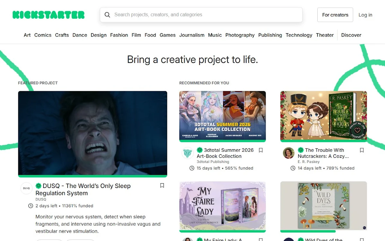Open the Fashion category

pyautogui.click(x=119, y=35)
